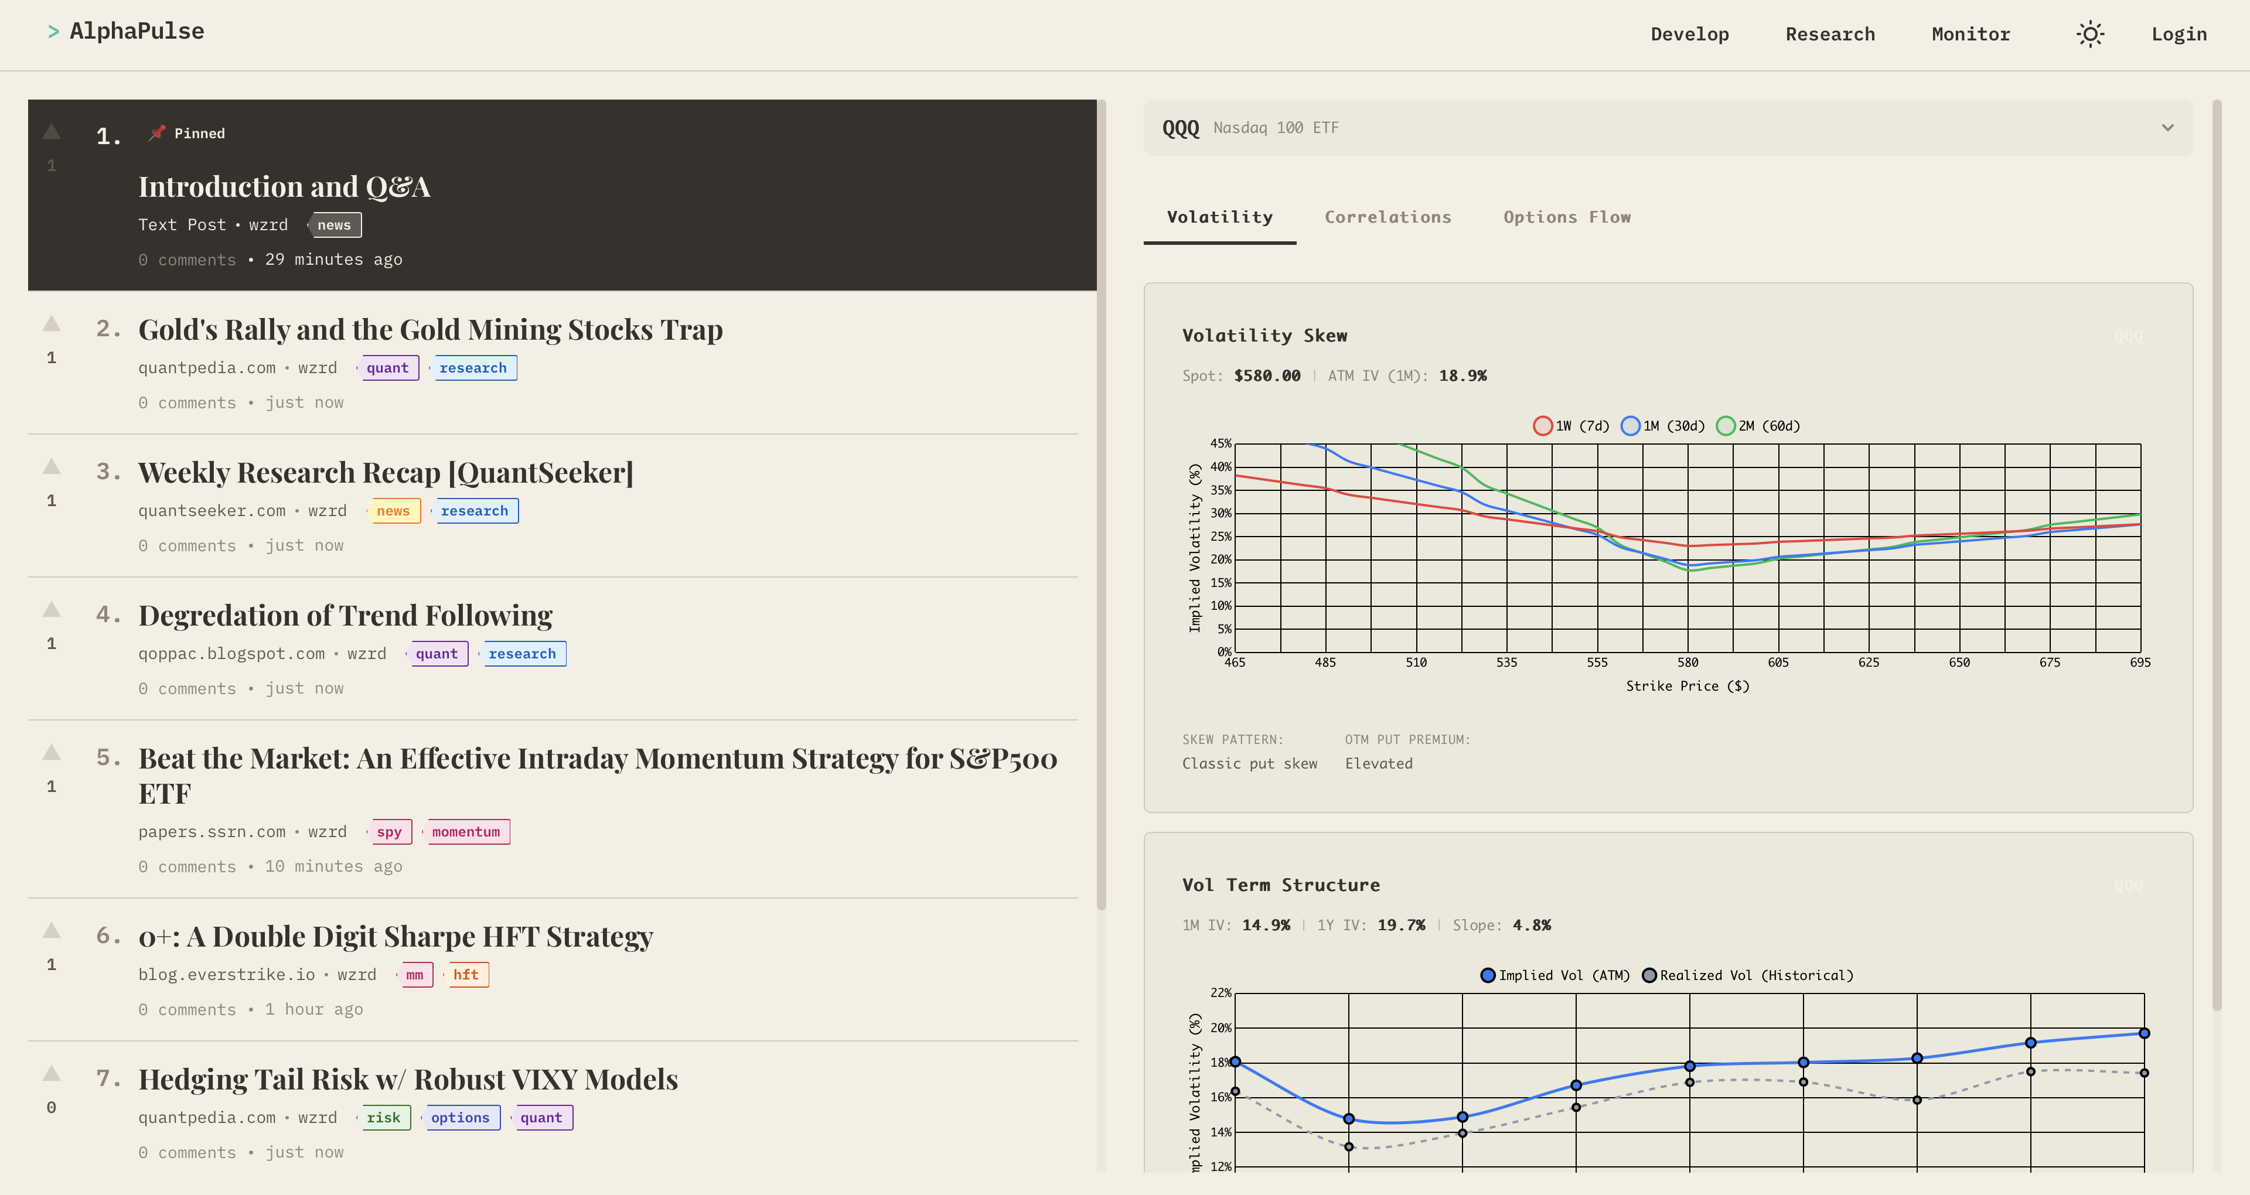
Task: Open Introduction and Q&A post
Action: click(284, 187)
